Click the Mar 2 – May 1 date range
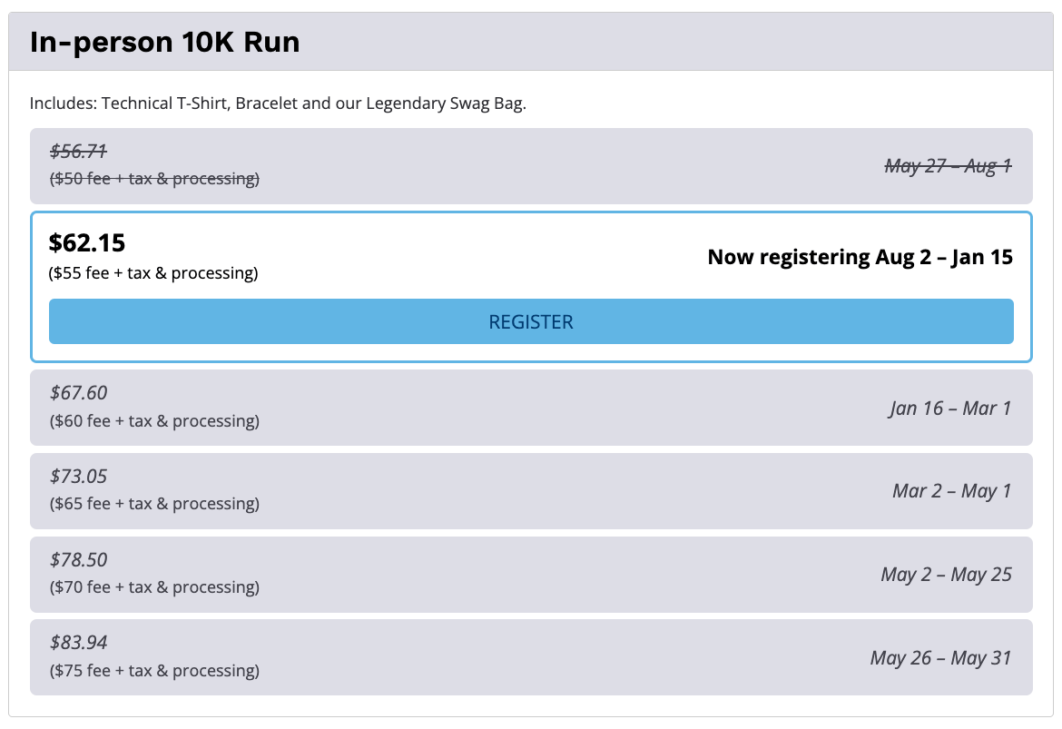Image resolution: width=1062 pixels, height=729 pixels. coord(951,491)
